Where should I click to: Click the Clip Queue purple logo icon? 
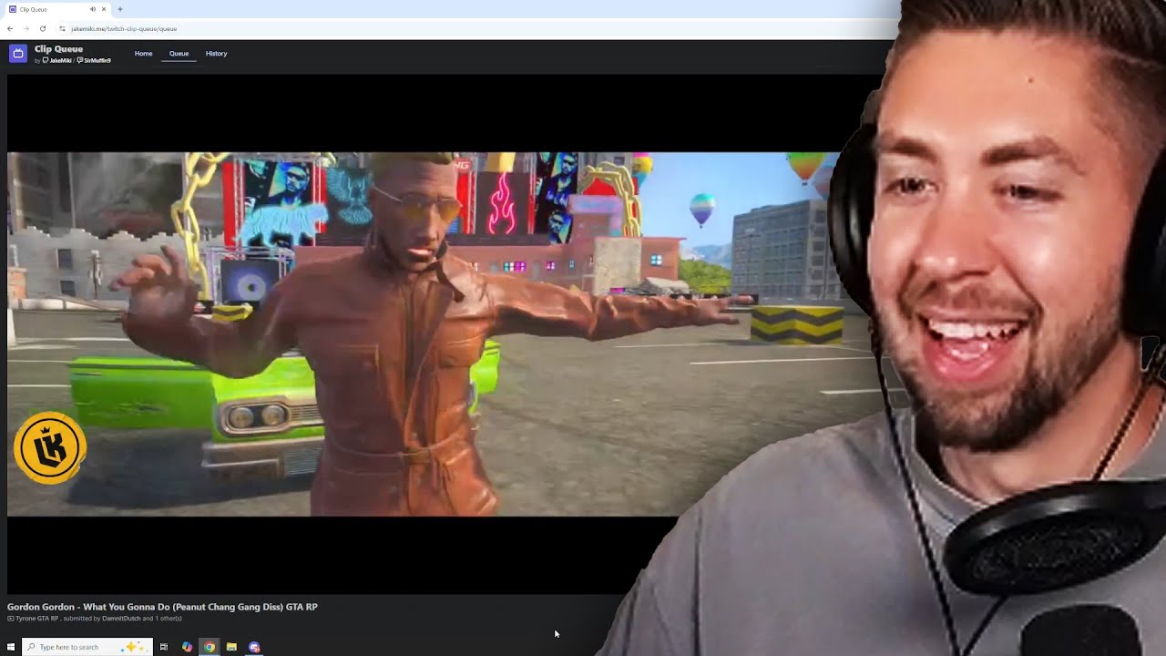point(17,54)
